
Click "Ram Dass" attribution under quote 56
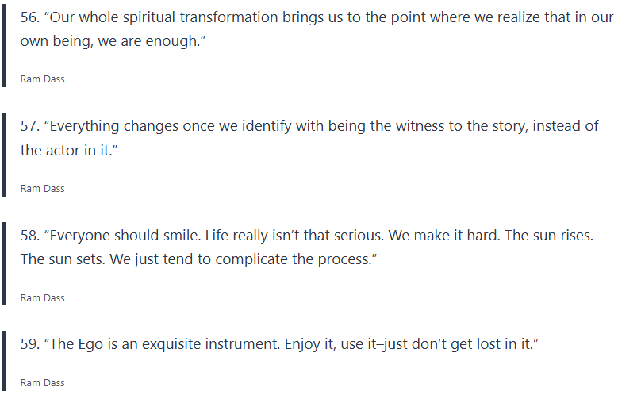[x=42, y=79]
